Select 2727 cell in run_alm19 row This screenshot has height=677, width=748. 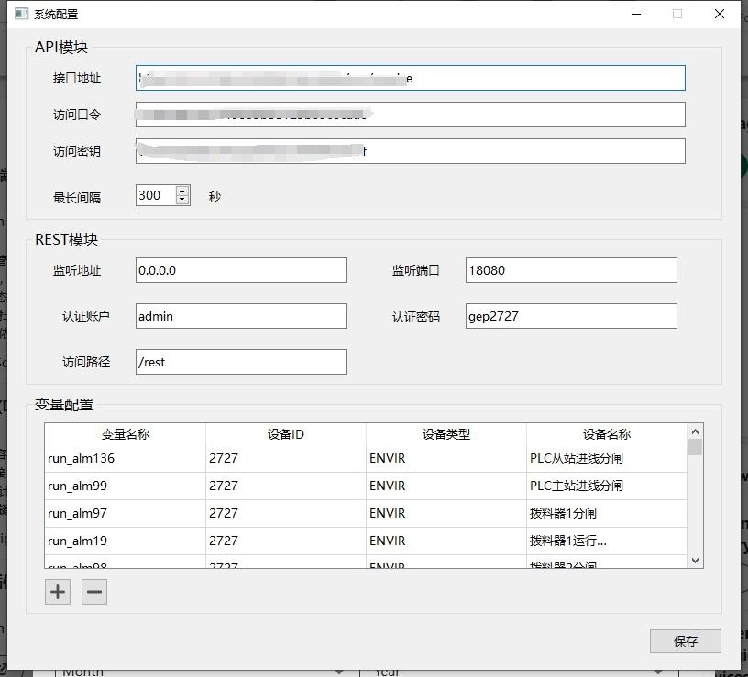pyautogui.click(x=286, y=541)
